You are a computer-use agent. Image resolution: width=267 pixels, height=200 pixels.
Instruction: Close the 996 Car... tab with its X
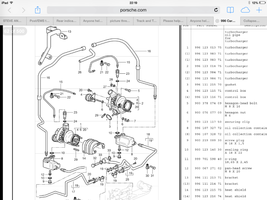coord(217,21)
